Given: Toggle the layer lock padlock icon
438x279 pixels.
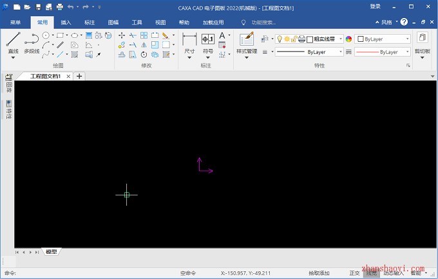Looking at the screenshot, I should coord(294,39).
